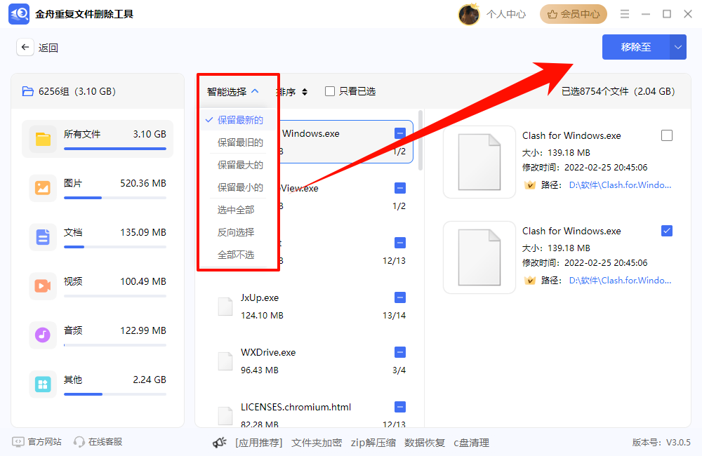The height and width of the screenshot is (456, 702).
Task: Enable the 只看已选 checkbox
Action: pyautogui.click(x=329, y=91)
